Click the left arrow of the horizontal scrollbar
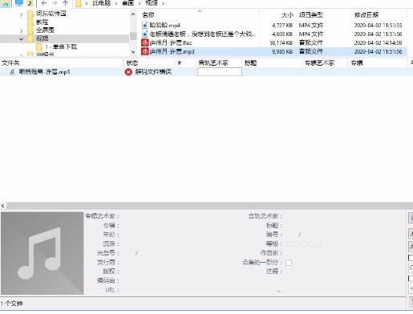The height and width of the screenshot is (314, 413). click(2, 206)
